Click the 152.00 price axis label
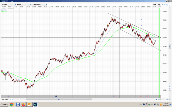Viewport: 172px width, 107px height. (164, 37)
